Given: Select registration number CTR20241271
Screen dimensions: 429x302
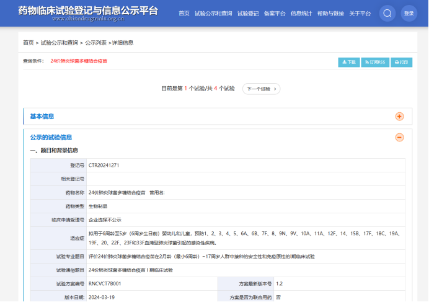Looking at the screenshot, I should coord(104,165).
